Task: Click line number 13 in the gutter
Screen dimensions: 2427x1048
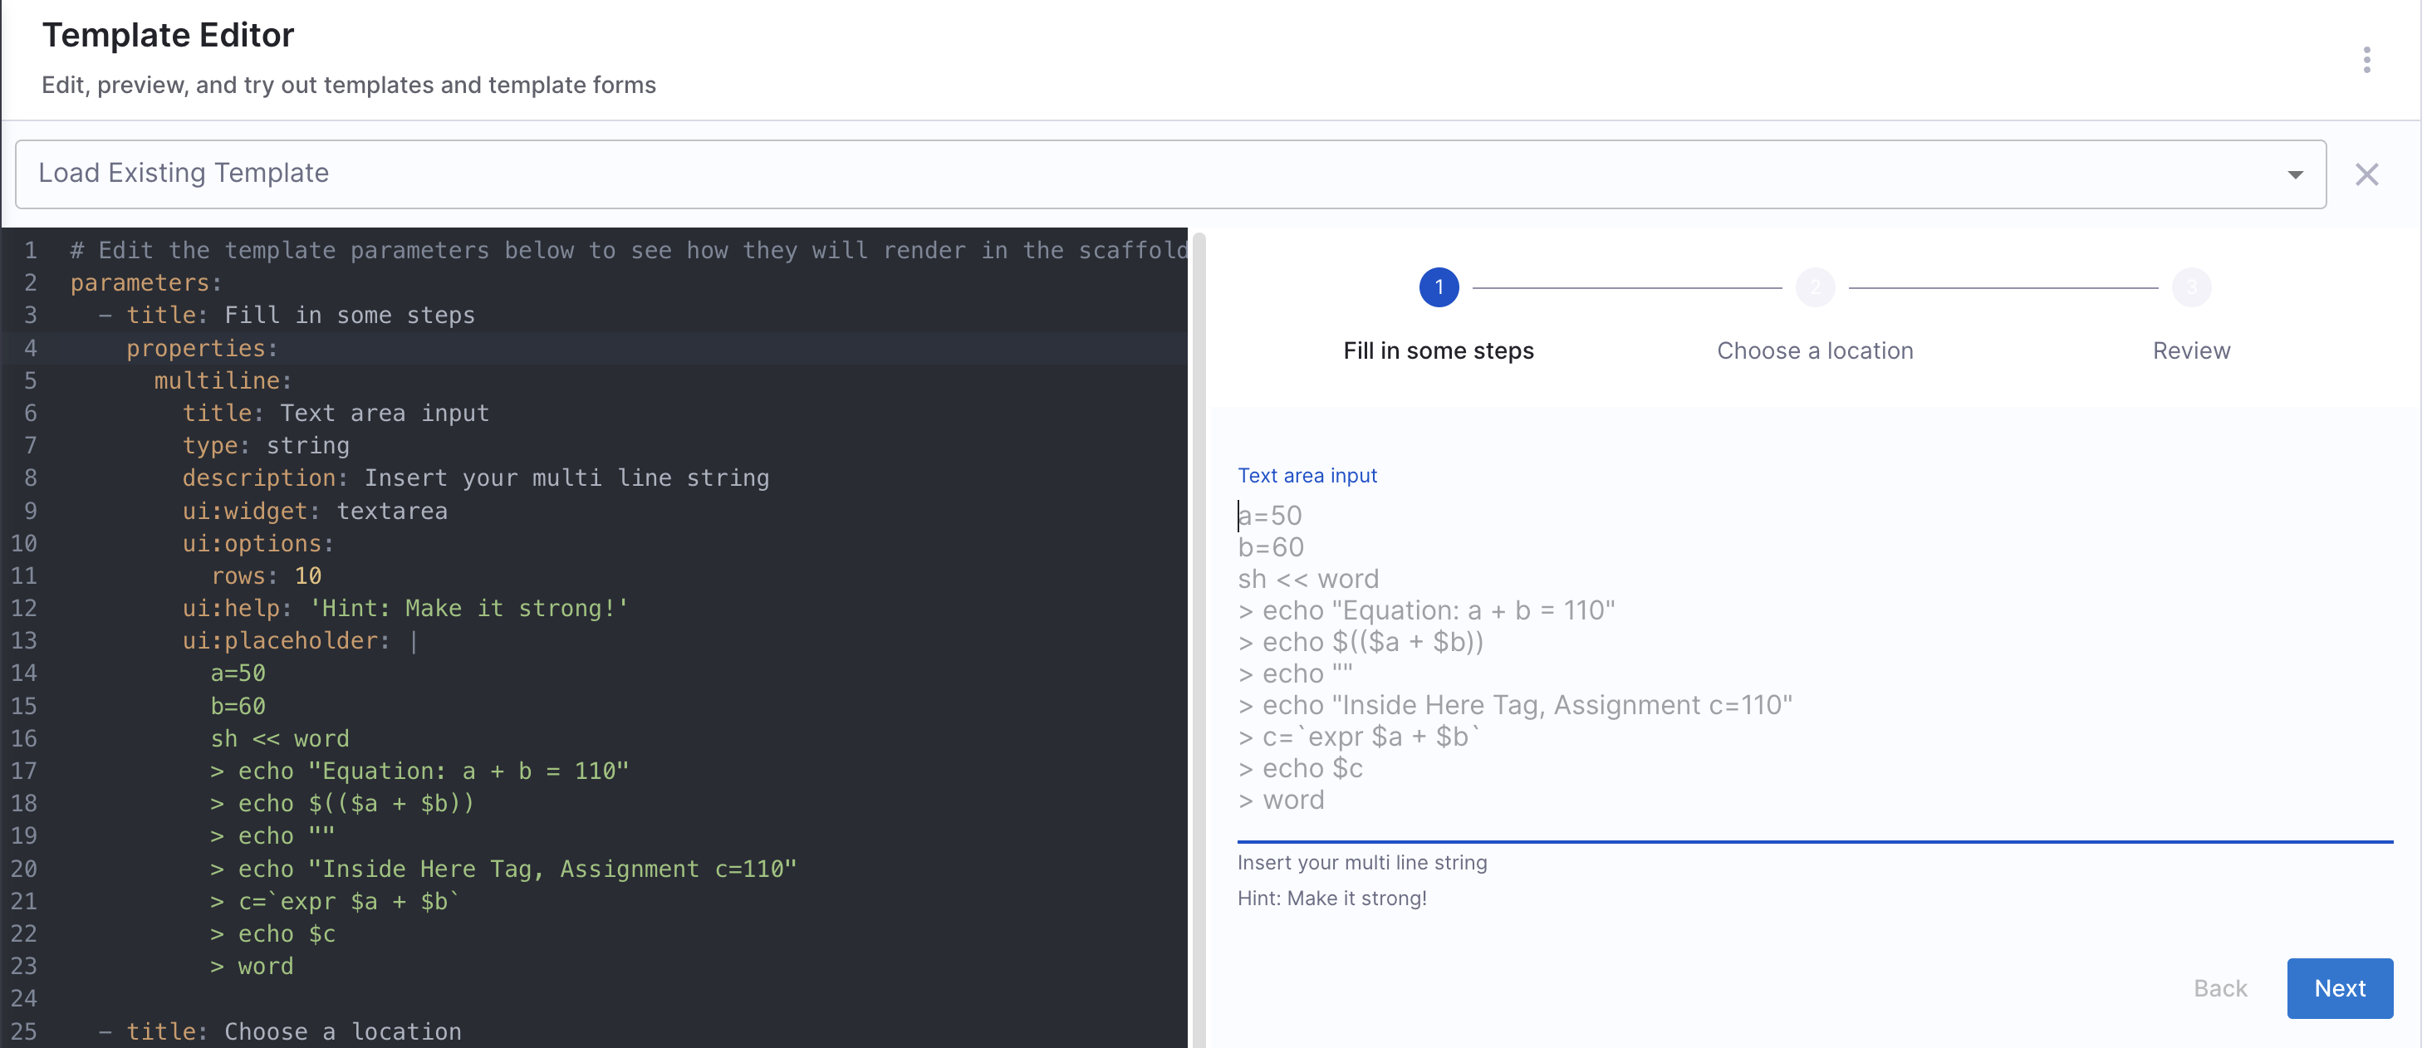Action: pos(24,640)
